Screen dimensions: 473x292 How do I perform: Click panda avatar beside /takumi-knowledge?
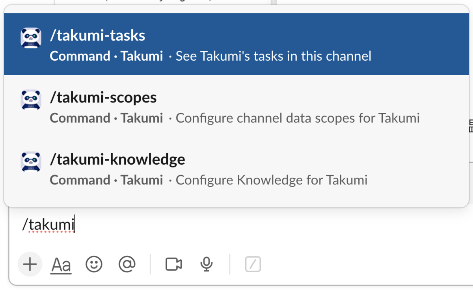pos(31,162)
